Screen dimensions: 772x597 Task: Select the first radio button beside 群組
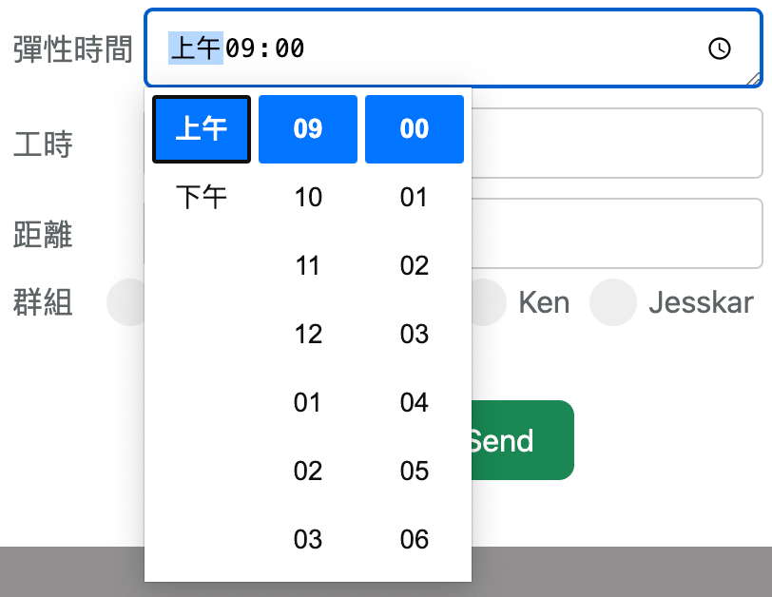pyautogui.click(x=127, y=303)
